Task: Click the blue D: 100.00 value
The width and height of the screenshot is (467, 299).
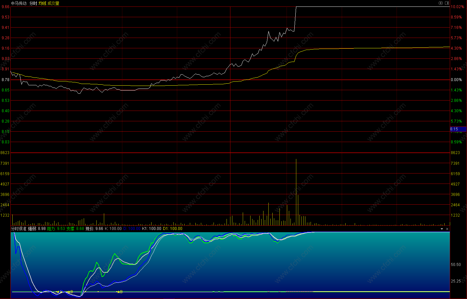Action: pos(132,229)
